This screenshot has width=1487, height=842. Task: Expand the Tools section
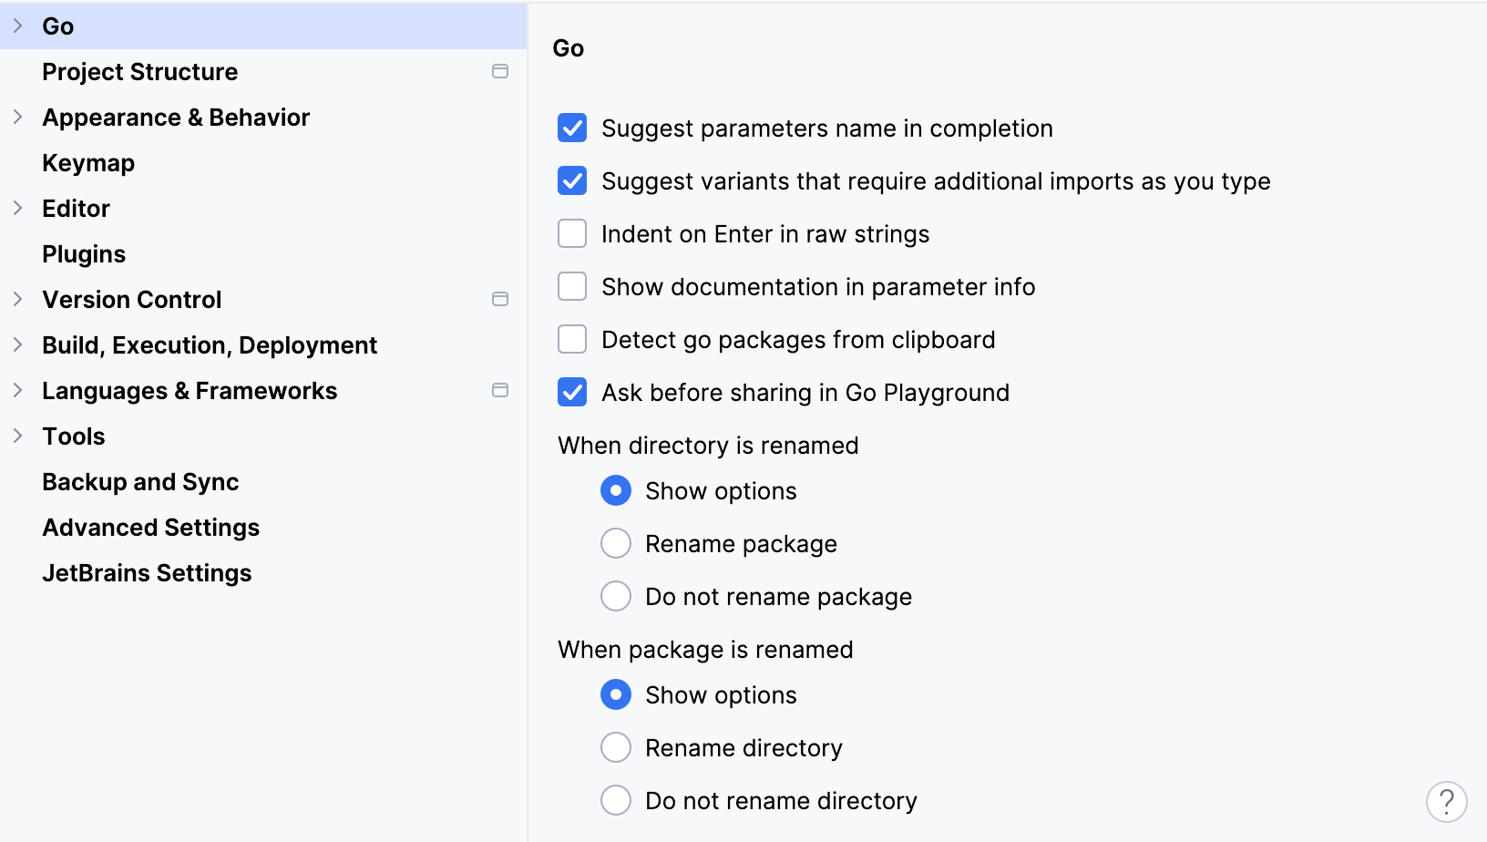tap(17, 436)
